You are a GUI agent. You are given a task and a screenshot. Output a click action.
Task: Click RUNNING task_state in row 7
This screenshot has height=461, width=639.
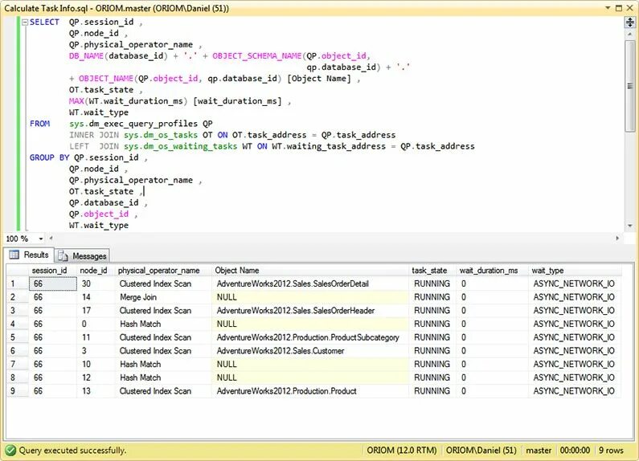[432, 365]
